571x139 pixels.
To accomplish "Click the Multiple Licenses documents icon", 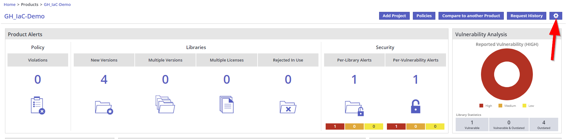I will (x=227, y=105).
